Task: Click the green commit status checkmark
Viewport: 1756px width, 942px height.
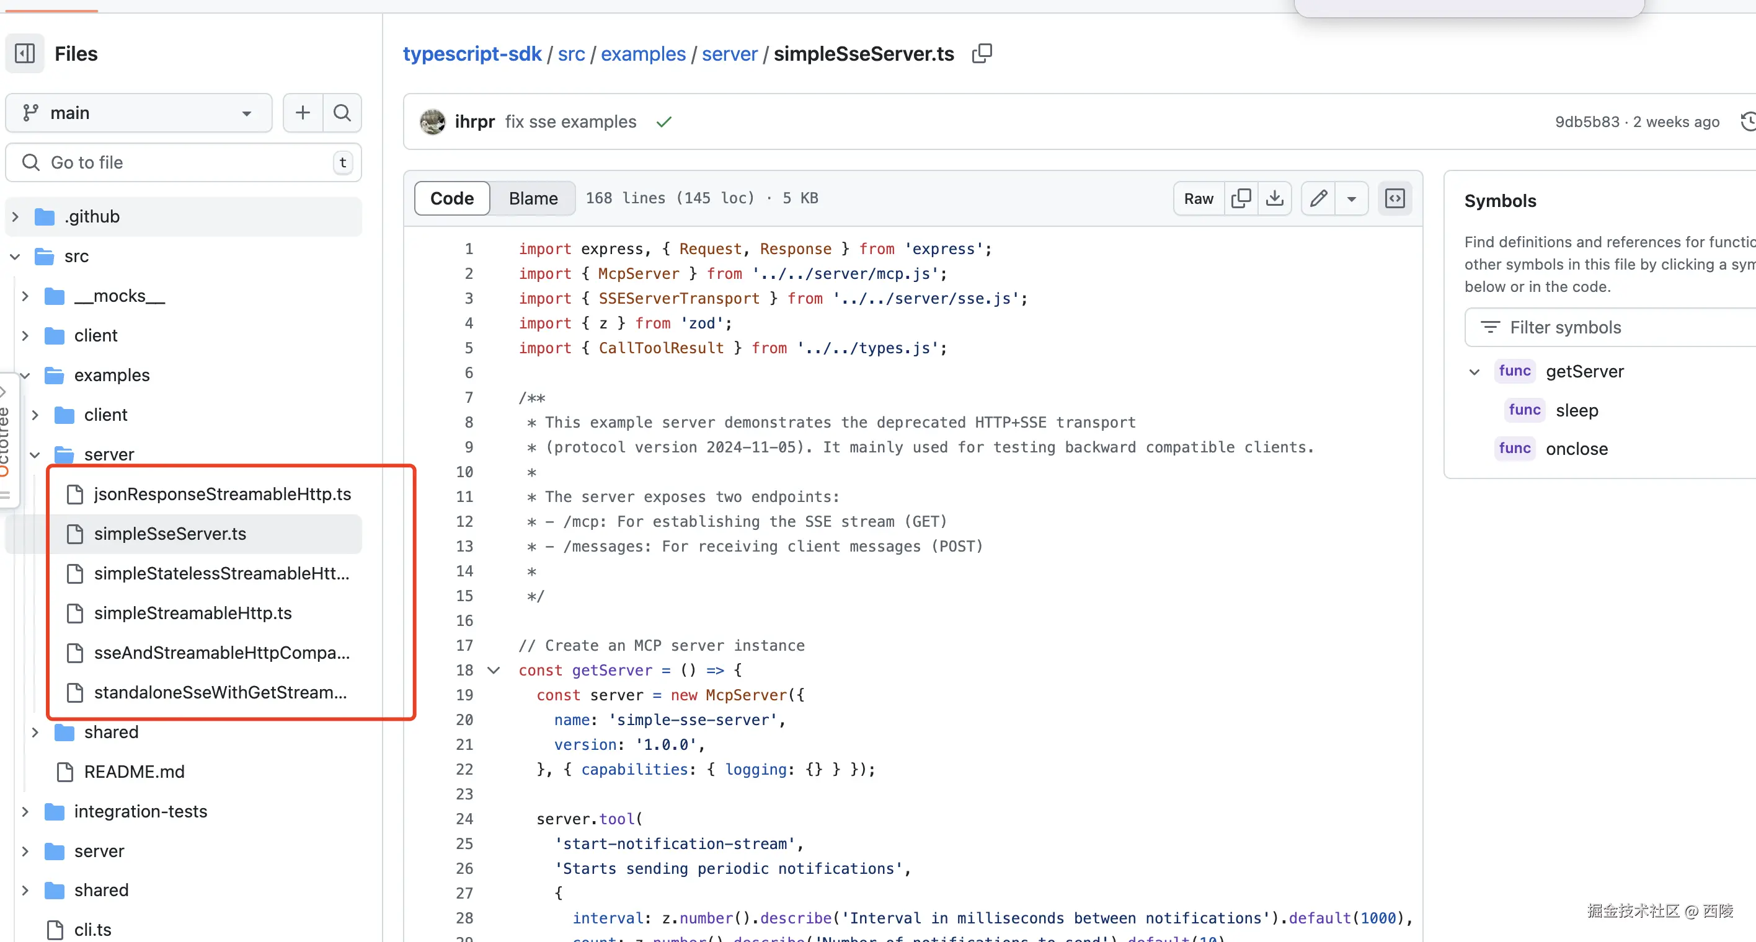Action: (663, 122)
